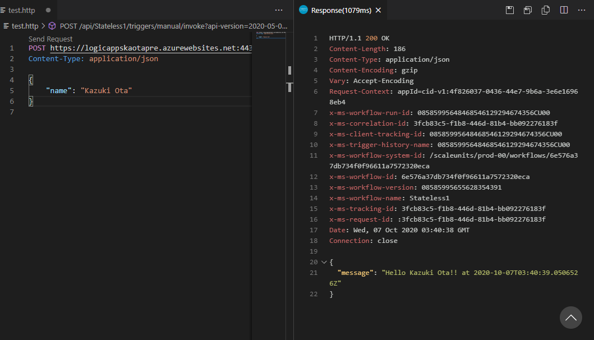Screen dimensions: 594x340
Task: Click the Content-Encoding: gzip header
Action: pyautogui.click(x=373, y=70)
